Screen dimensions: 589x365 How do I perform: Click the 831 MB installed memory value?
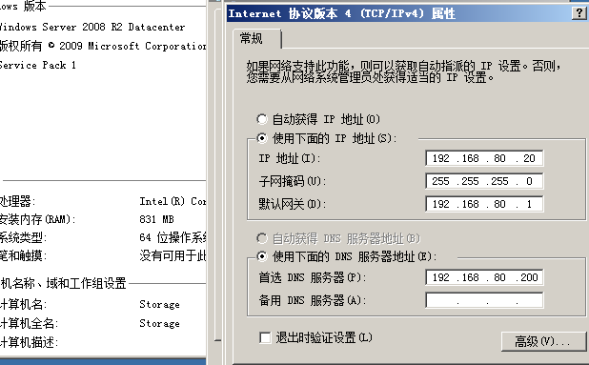pyautogui.click(x=156, y=219)
